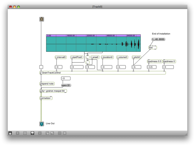Open the inspector info icon
Viewport: 195px width, 146px height.
click(40, 133)
